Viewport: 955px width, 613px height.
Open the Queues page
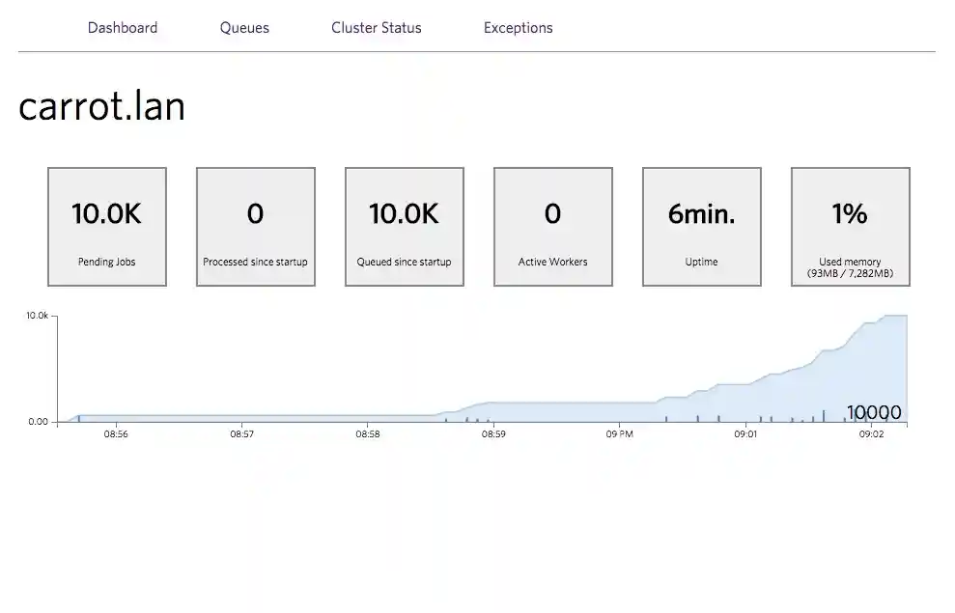pos(243,28)
